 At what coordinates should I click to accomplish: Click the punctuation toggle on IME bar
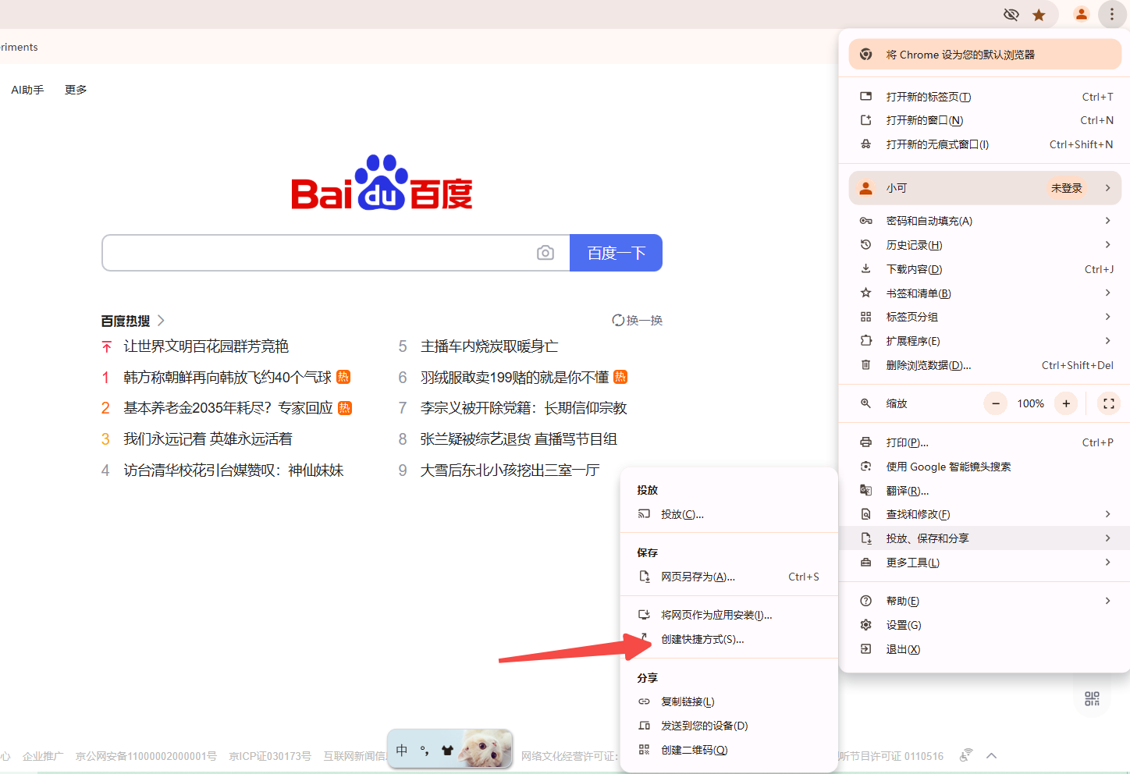click(x=425, y=750)
